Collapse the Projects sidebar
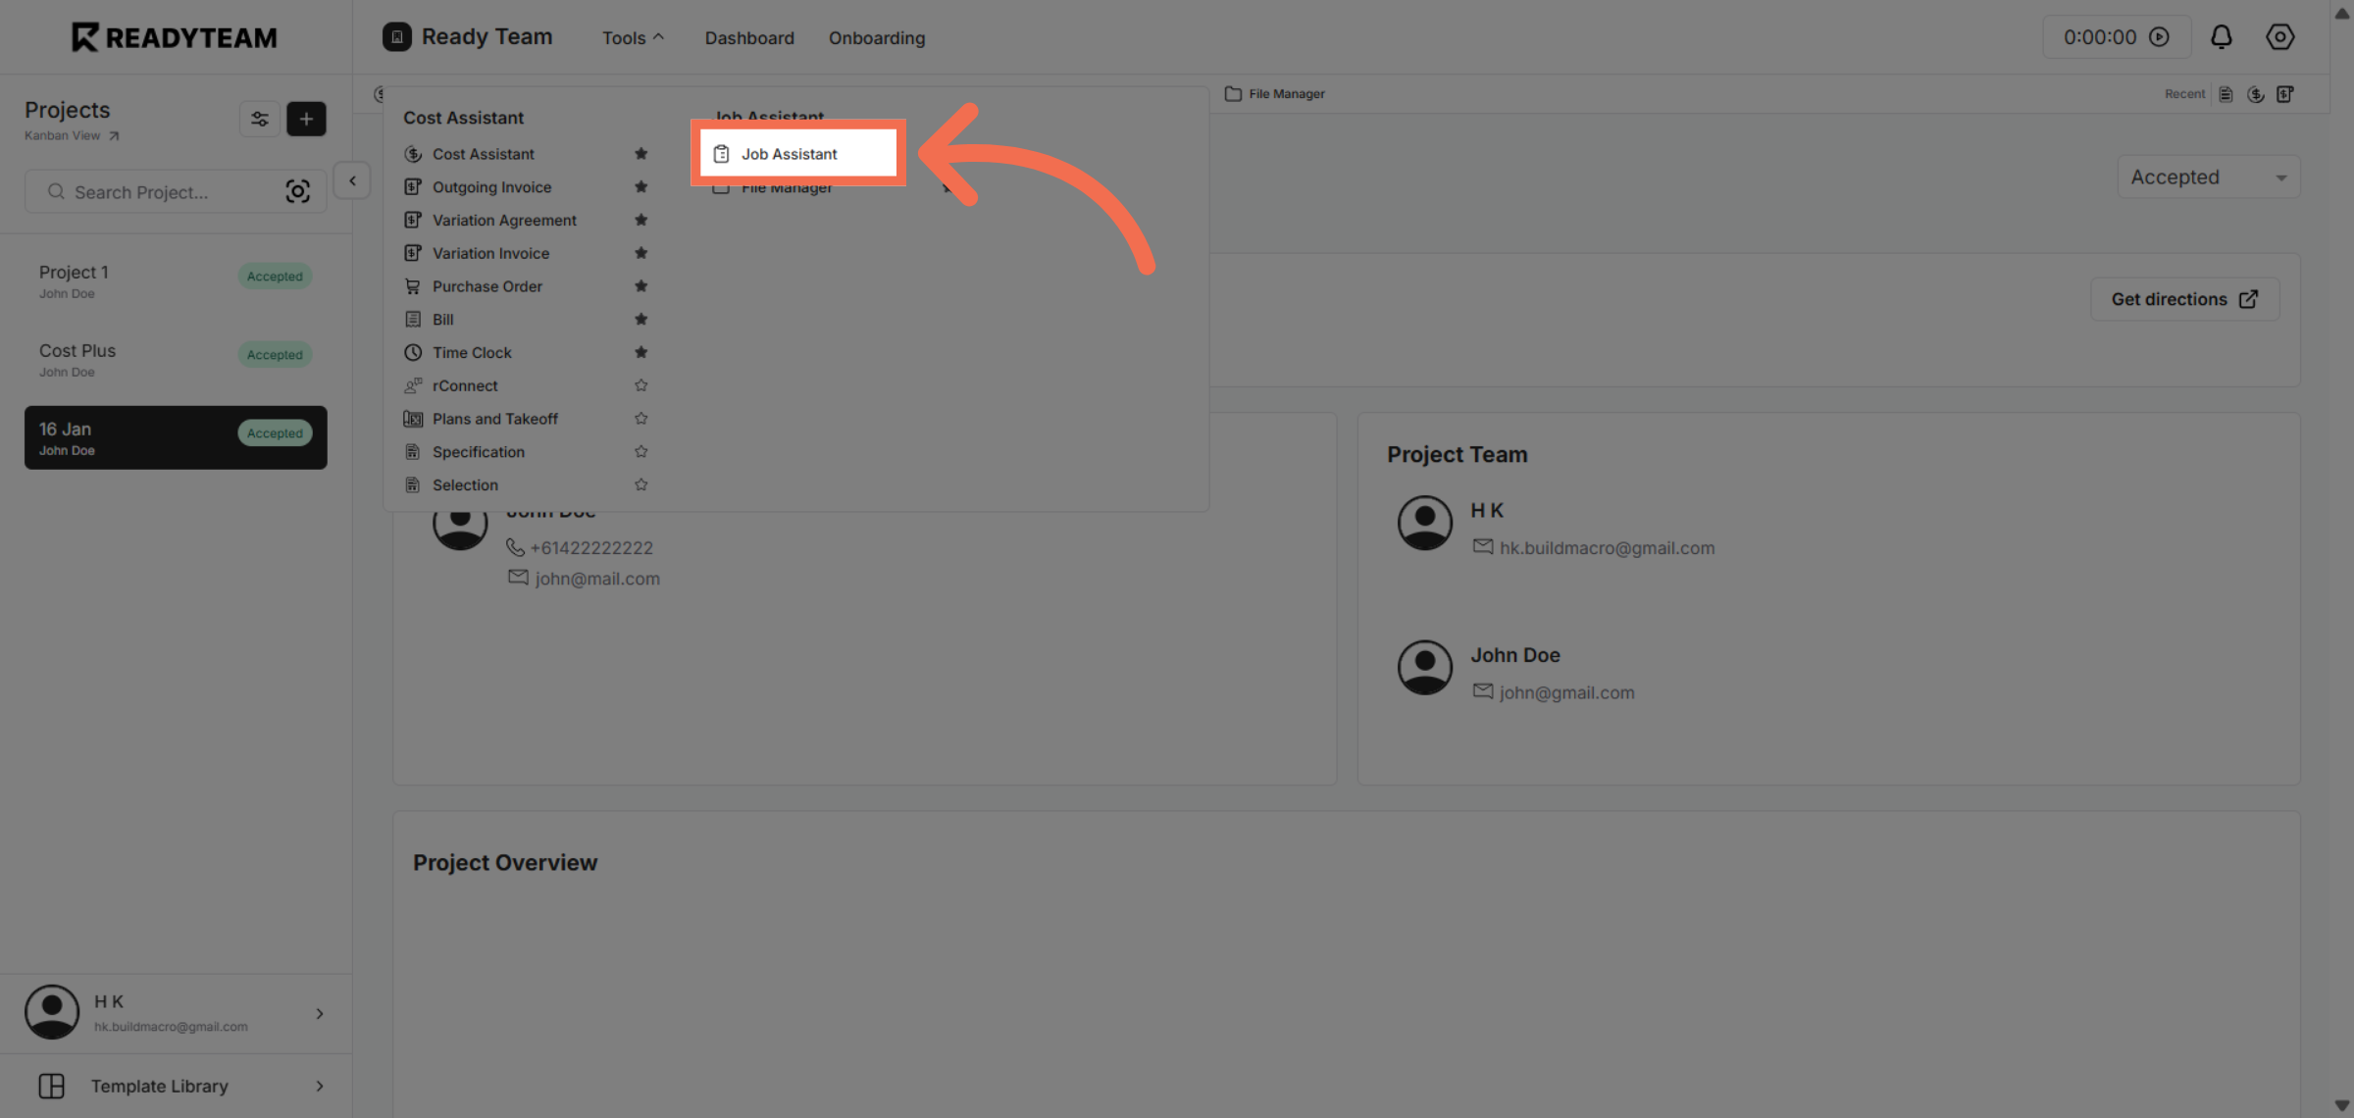The width and height of the screenshot is (2354, 1118). pyautogui.click(x=350, y=180)
